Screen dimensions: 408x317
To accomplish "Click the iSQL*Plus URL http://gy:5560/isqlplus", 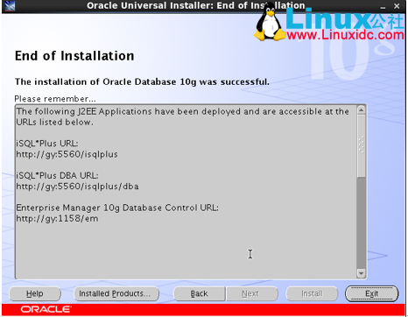I will pos(67,154).
